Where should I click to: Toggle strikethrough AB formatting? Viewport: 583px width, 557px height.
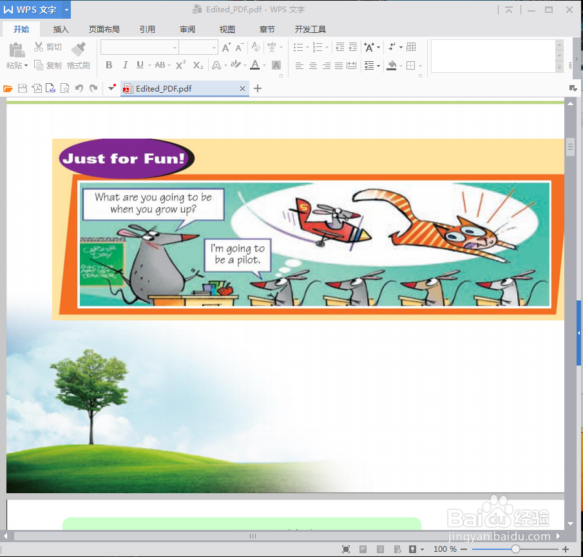(160, 65)
